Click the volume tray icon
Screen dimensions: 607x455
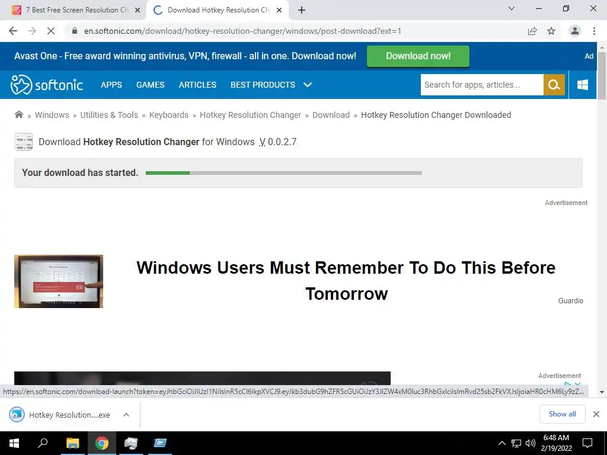pyautogui.click(x=531, y=443)
